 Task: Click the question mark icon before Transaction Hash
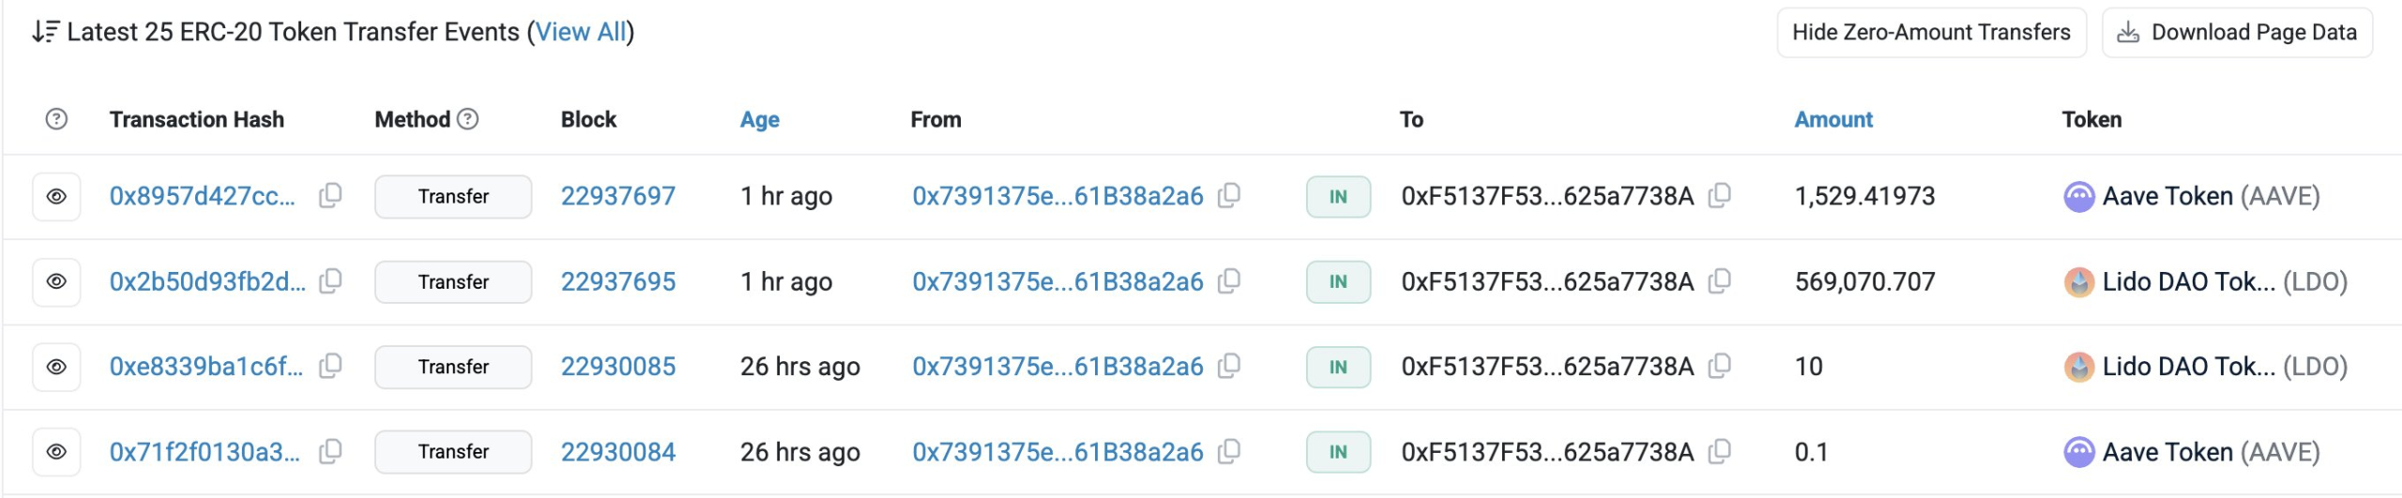(x=56, y=119)
